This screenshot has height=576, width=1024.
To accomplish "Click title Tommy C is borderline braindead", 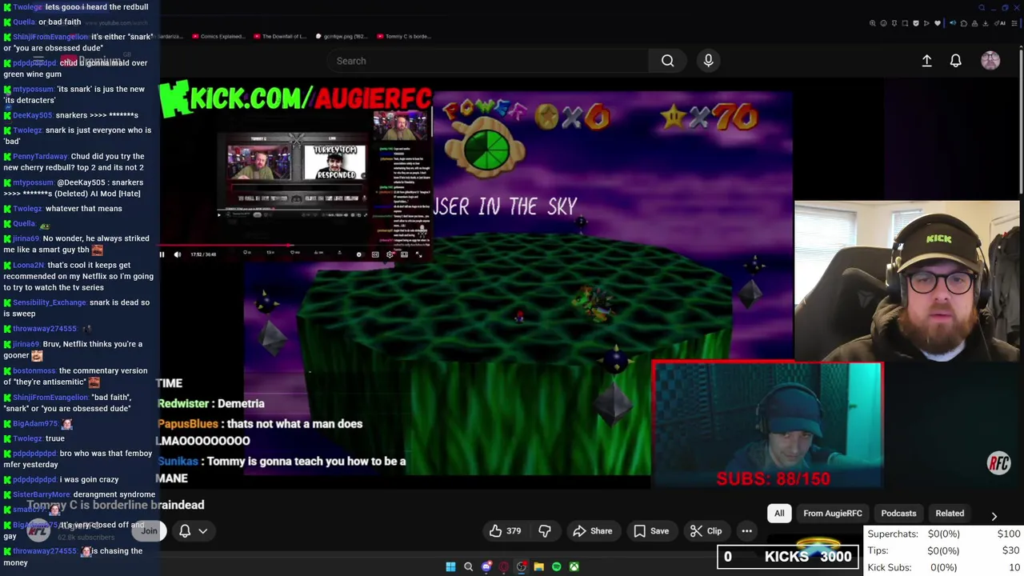I will [x=115, y=505].
